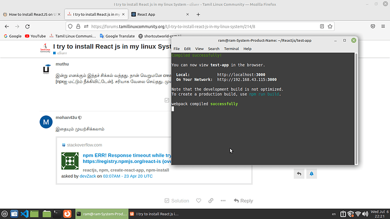
Task: Open the Firefox hamburger menu
Action: point(383,27)
